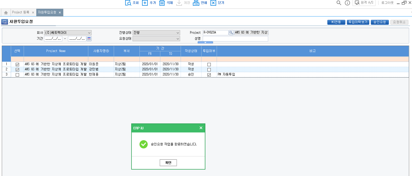Click the info circle icon
The width and height of the screenshot is (412, 176).
(347, 3)
